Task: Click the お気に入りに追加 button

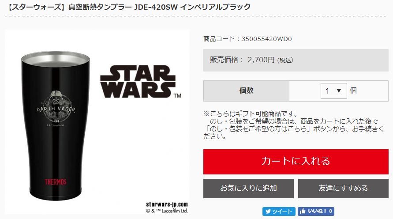Action: point(248,189)
